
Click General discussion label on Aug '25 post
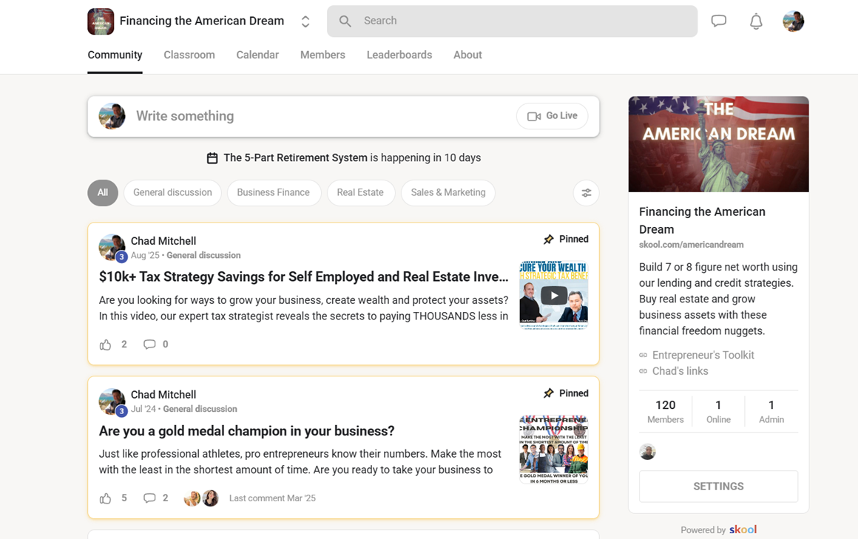coord(203,255)
